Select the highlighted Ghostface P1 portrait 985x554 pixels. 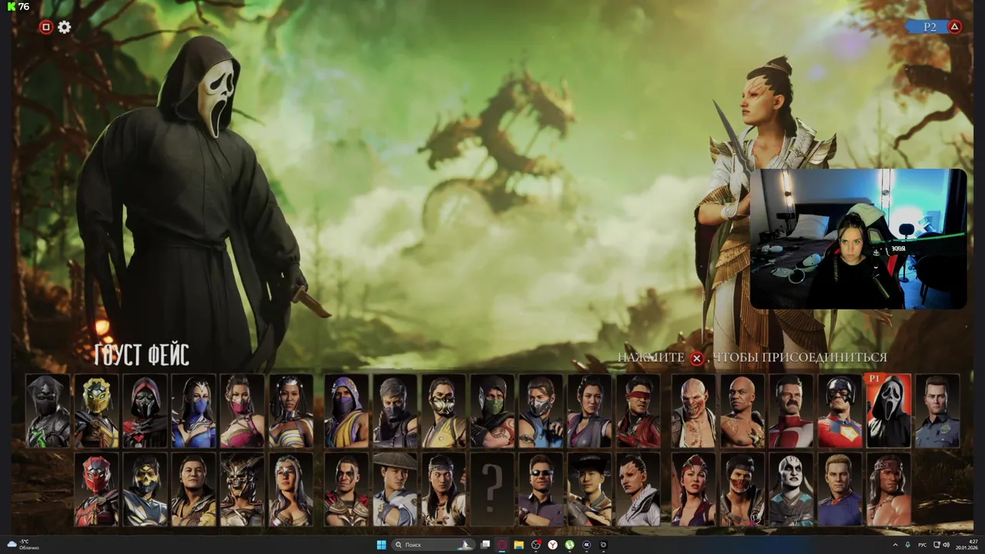[x=889, y=411]
